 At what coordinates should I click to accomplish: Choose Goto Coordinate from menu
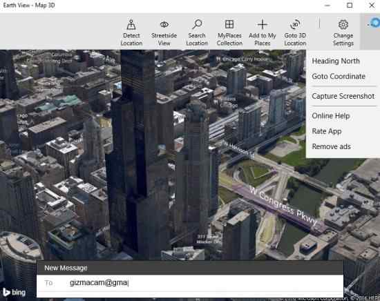339,76
